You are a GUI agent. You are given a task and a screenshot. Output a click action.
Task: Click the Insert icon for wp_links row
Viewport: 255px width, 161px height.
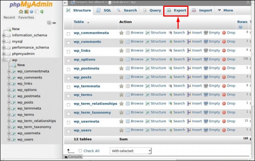[189, 51]
